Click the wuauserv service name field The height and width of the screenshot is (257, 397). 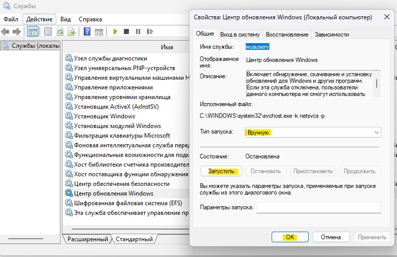click(x=257, y=47)
